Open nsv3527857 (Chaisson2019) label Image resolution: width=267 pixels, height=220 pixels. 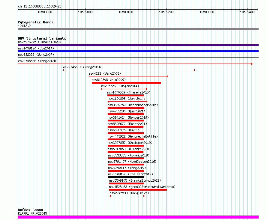(130, 143)
